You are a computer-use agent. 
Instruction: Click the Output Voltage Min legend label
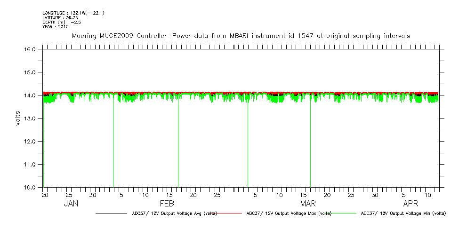point(403,213)
